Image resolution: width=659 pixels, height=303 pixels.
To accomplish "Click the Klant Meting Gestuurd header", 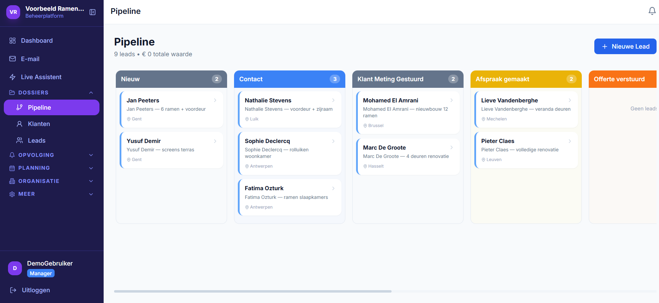I will [x=408, y=79].
